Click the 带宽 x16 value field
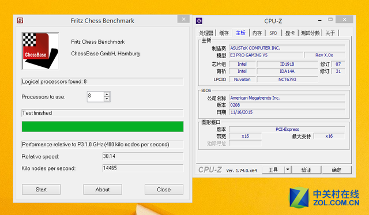This screenshot has width=369, height=215. 245,136
